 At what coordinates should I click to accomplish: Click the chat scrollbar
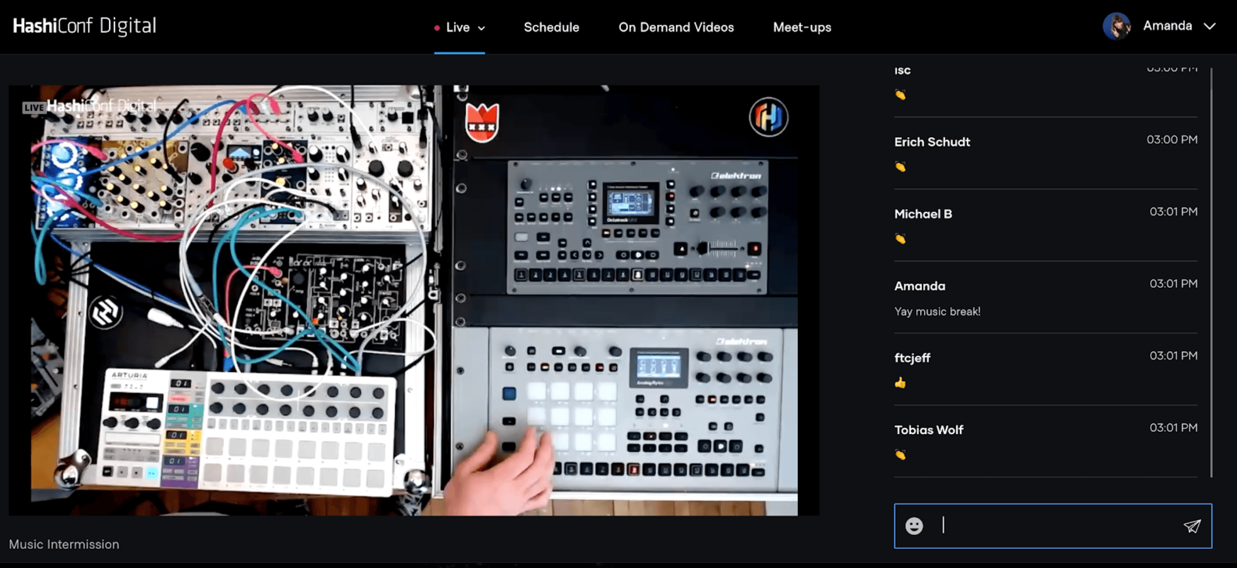[x=1211, y=271]
